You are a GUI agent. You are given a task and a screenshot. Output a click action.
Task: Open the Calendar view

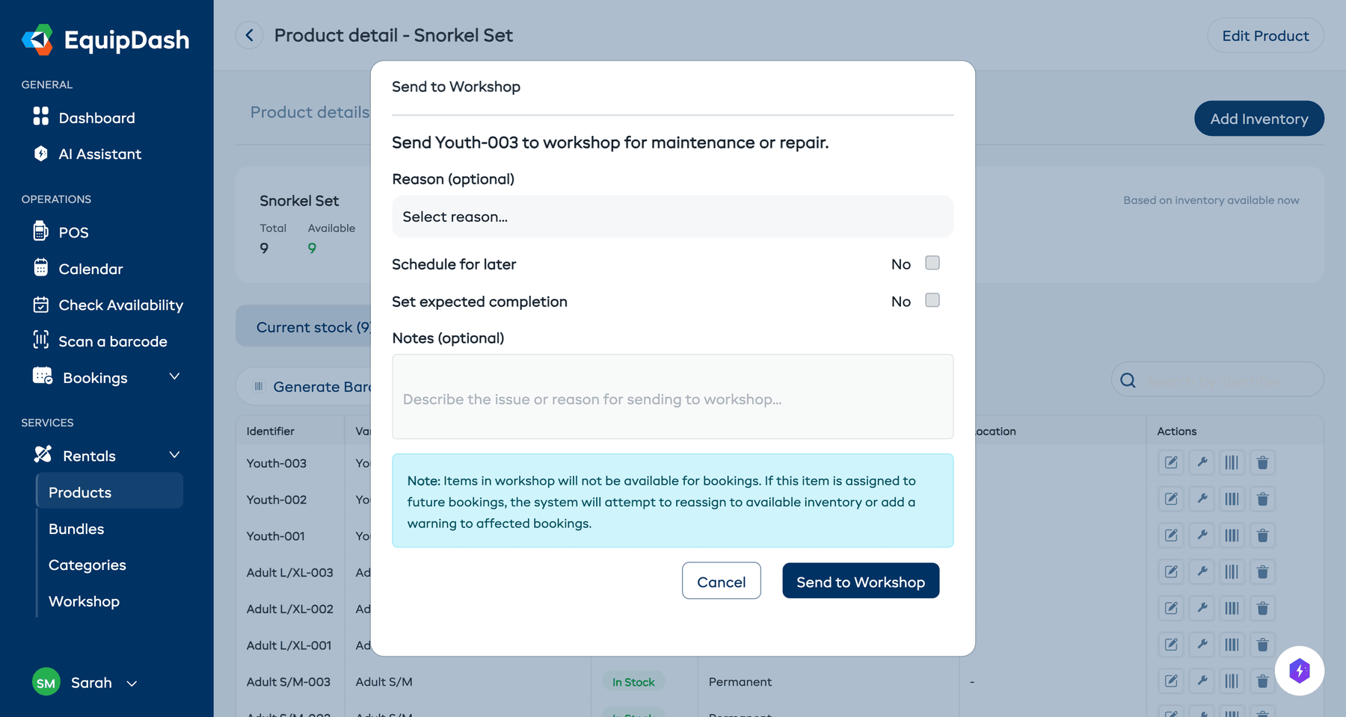(x=90, y=268)
